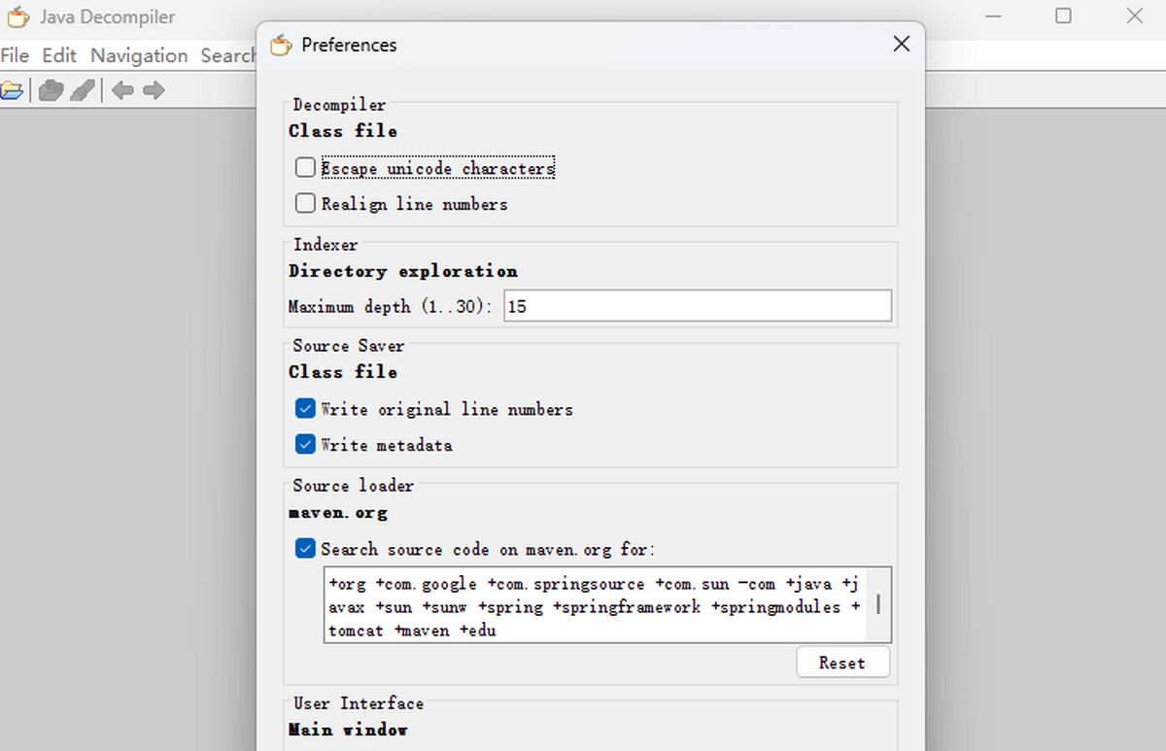This screenshot has height=751, width=1166.
Task: Click the Java Decompiler coffee cup icon
Action: click(17, 17)
